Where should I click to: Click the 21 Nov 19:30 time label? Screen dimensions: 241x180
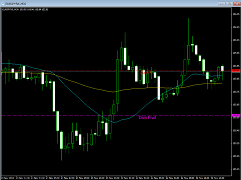click(x=83, y=178)
